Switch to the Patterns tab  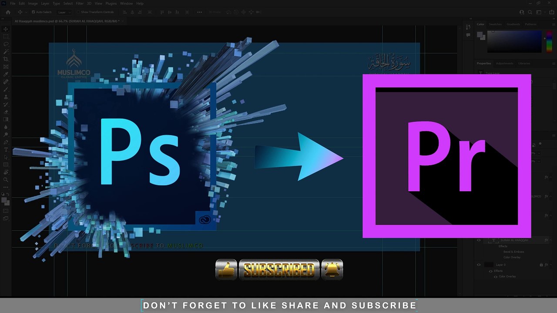pyautogui.click(x=530, y=24)
